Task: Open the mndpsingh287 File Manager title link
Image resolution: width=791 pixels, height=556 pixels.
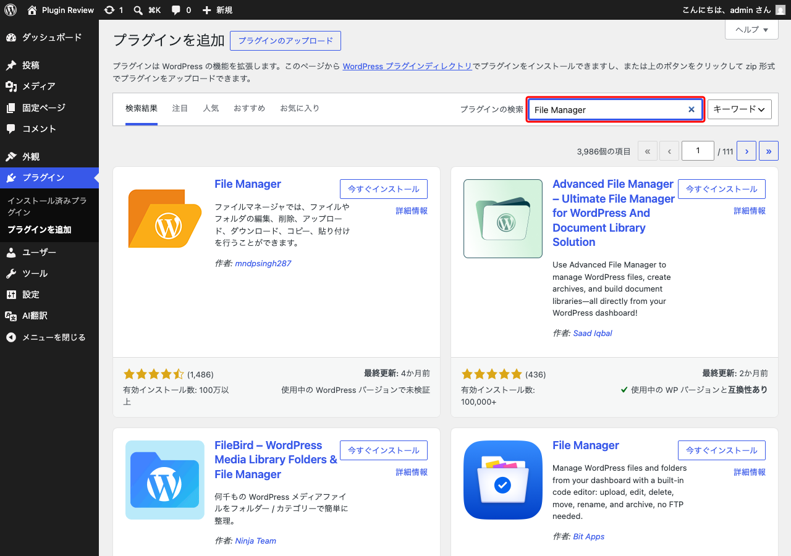Action: (248, 184)
